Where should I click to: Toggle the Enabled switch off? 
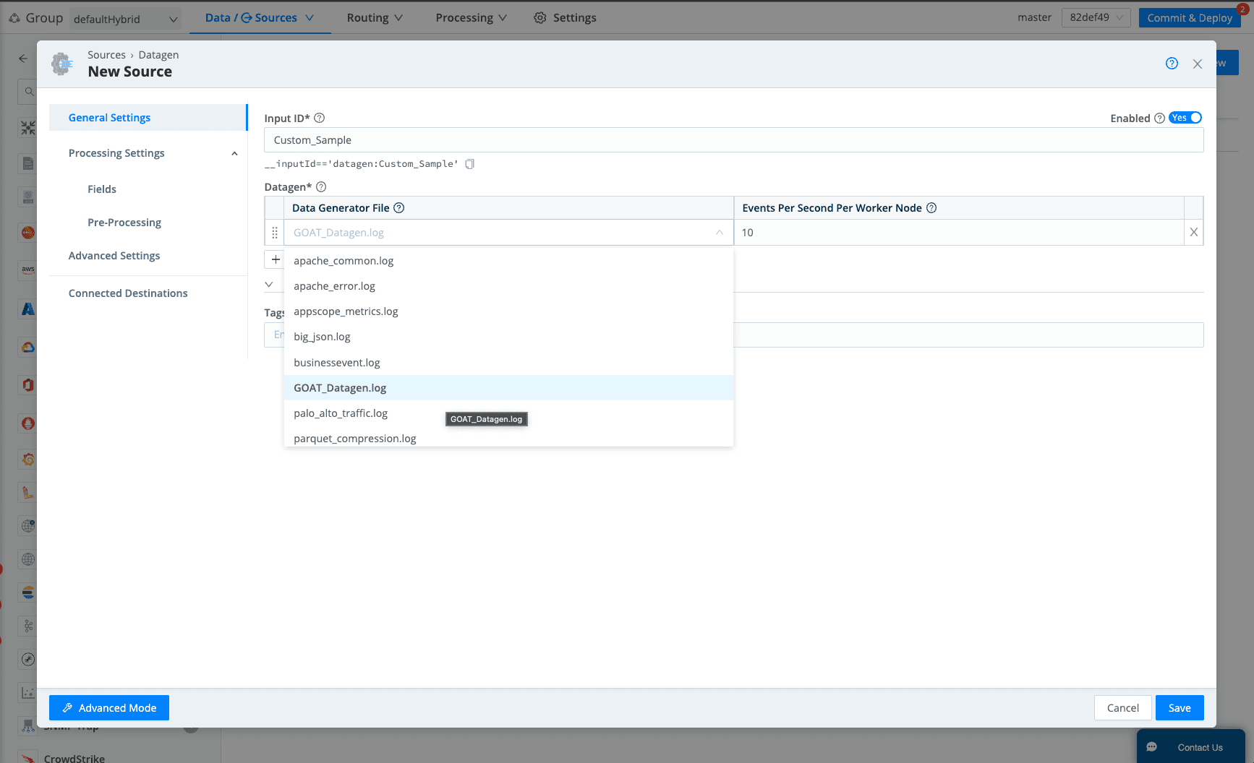1185,118
